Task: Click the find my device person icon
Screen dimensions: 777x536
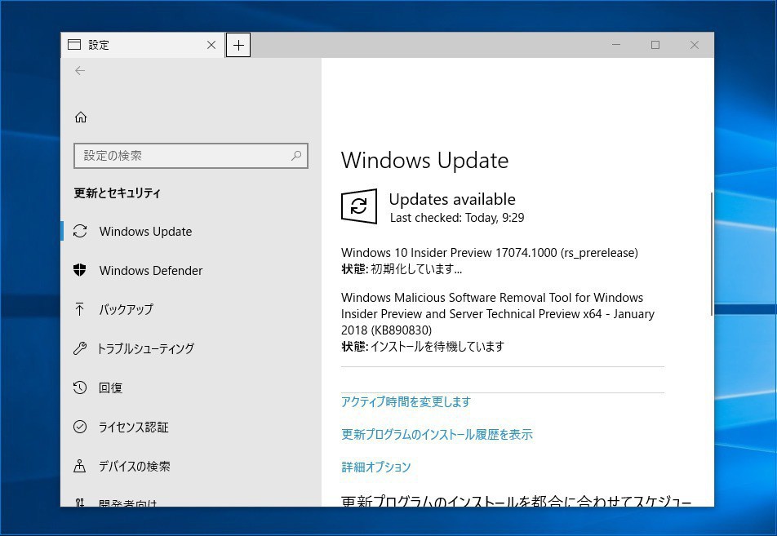Action: pos(80,466)
